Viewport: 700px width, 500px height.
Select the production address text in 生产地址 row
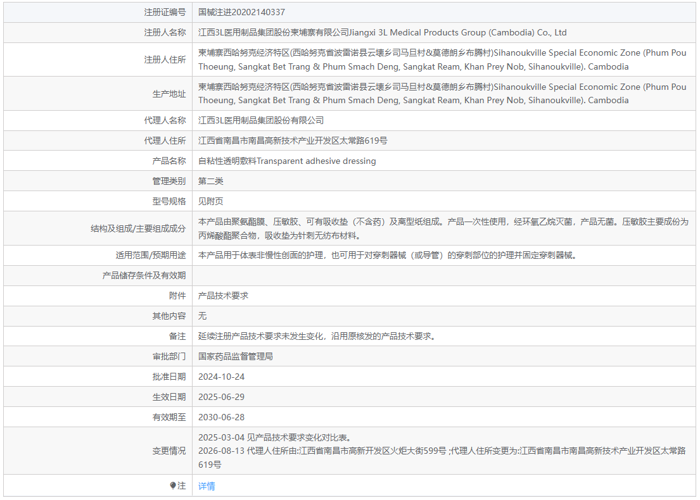click(x=442, y=94)
